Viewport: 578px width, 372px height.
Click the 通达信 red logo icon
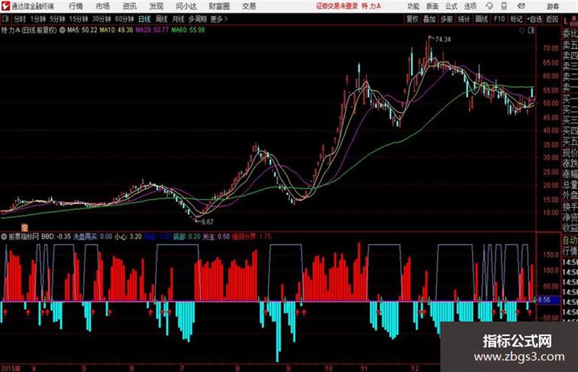pos(6,6)
